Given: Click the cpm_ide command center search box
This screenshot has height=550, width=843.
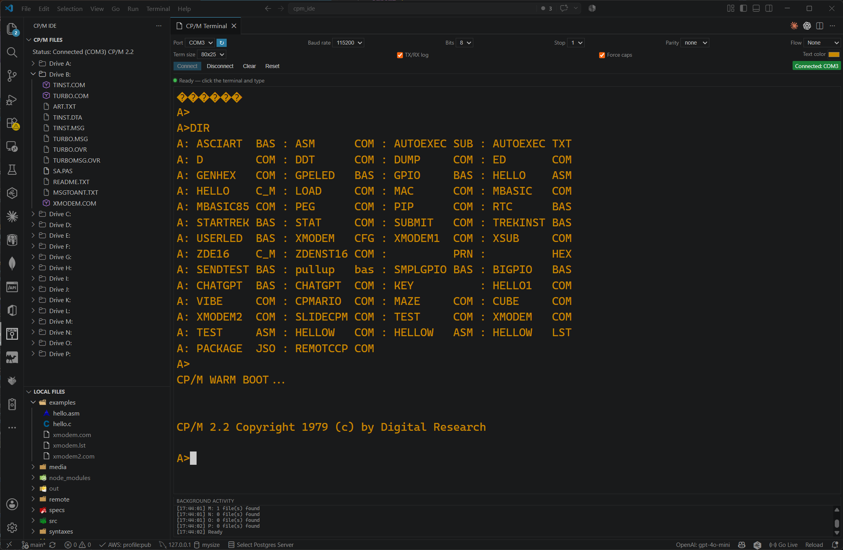Looking at the screenshot, I should click(x=412, y=9).
